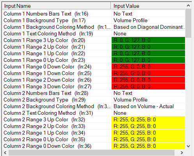
Task: Click the Input Value column header
Action: pos(148,6)
